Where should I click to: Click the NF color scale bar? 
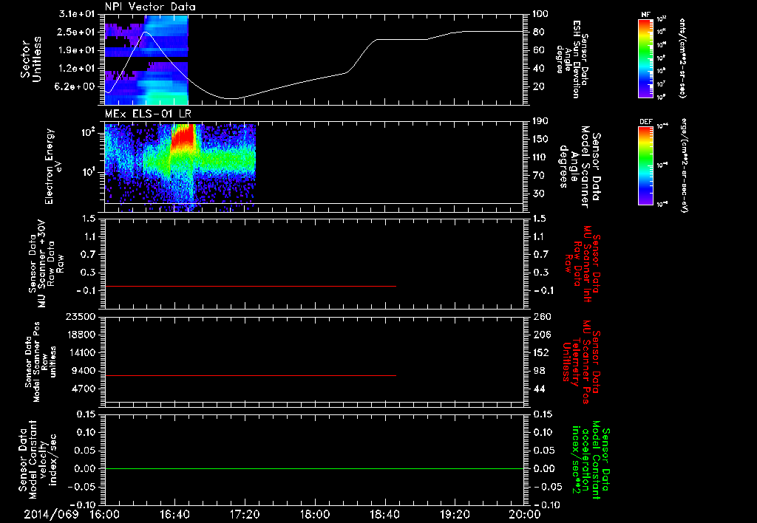pyautogui.click(x=645, y=58)
